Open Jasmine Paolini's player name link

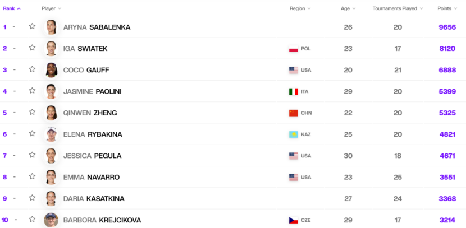pyautogui.click(x=92, y=92)
